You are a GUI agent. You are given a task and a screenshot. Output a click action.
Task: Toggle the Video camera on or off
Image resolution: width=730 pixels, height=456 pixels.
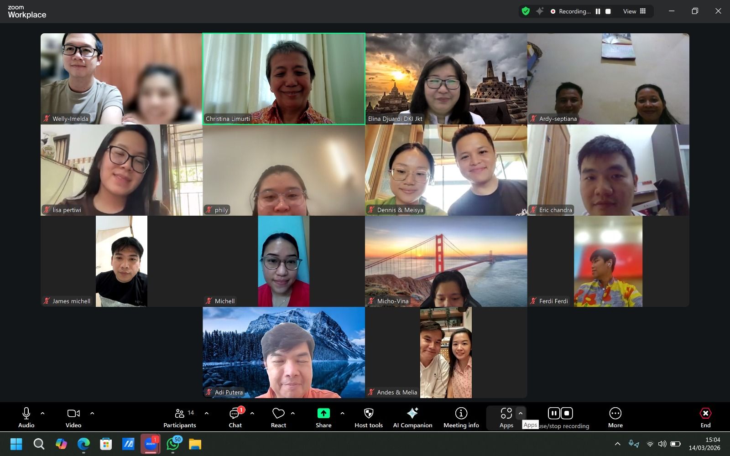click(73, 414)
